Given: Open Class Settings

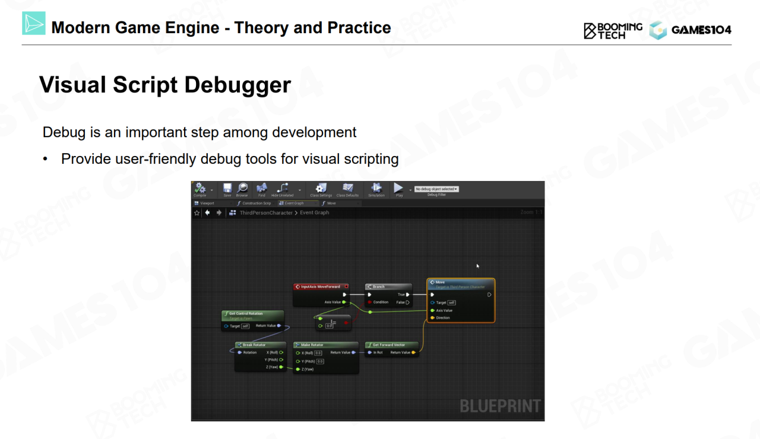Looking at the screenshot, I should pyautogui.click(x=321, y=189).
